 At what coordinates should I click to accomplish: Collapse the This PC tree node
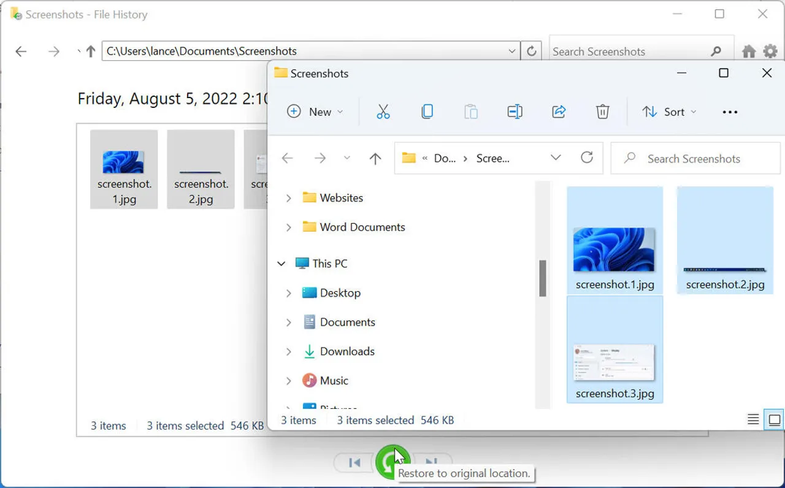pos(281,264)
